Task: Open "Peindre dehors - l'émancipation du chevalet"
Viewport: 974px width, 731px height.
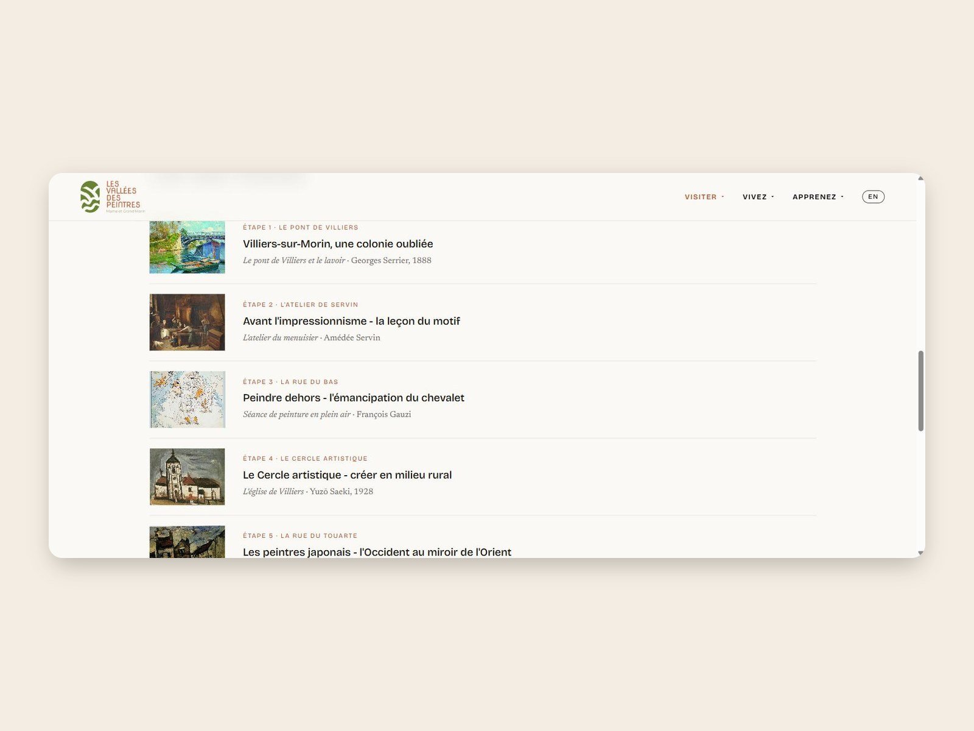Action: (354, 398)
